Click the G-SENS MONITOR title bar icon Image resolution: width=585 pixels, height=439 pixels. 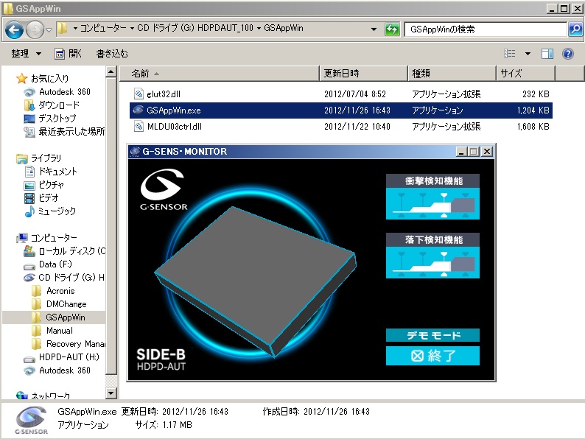coord(134,152)
